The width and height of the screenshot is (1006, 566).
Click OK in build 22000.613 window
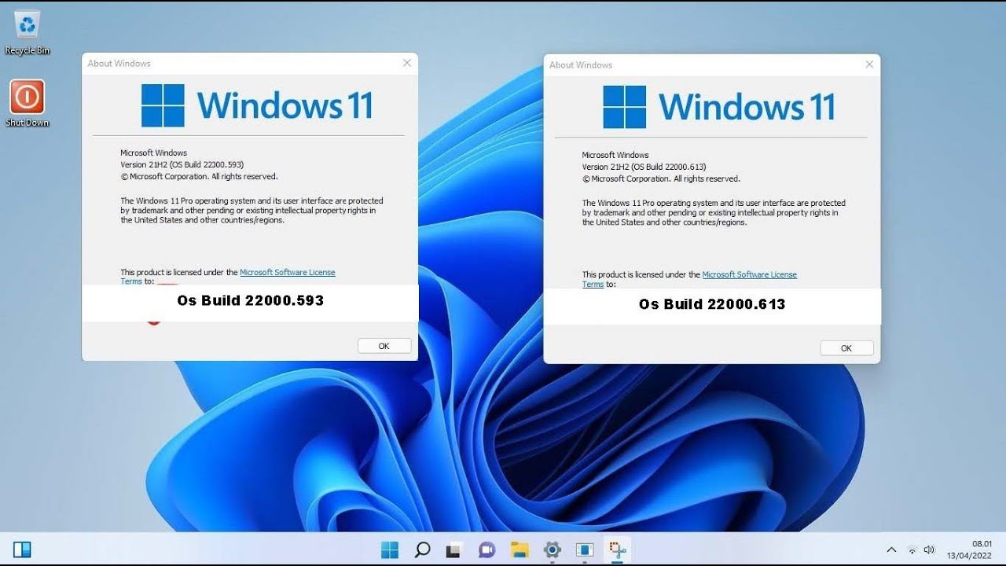(x=846, y=348)
